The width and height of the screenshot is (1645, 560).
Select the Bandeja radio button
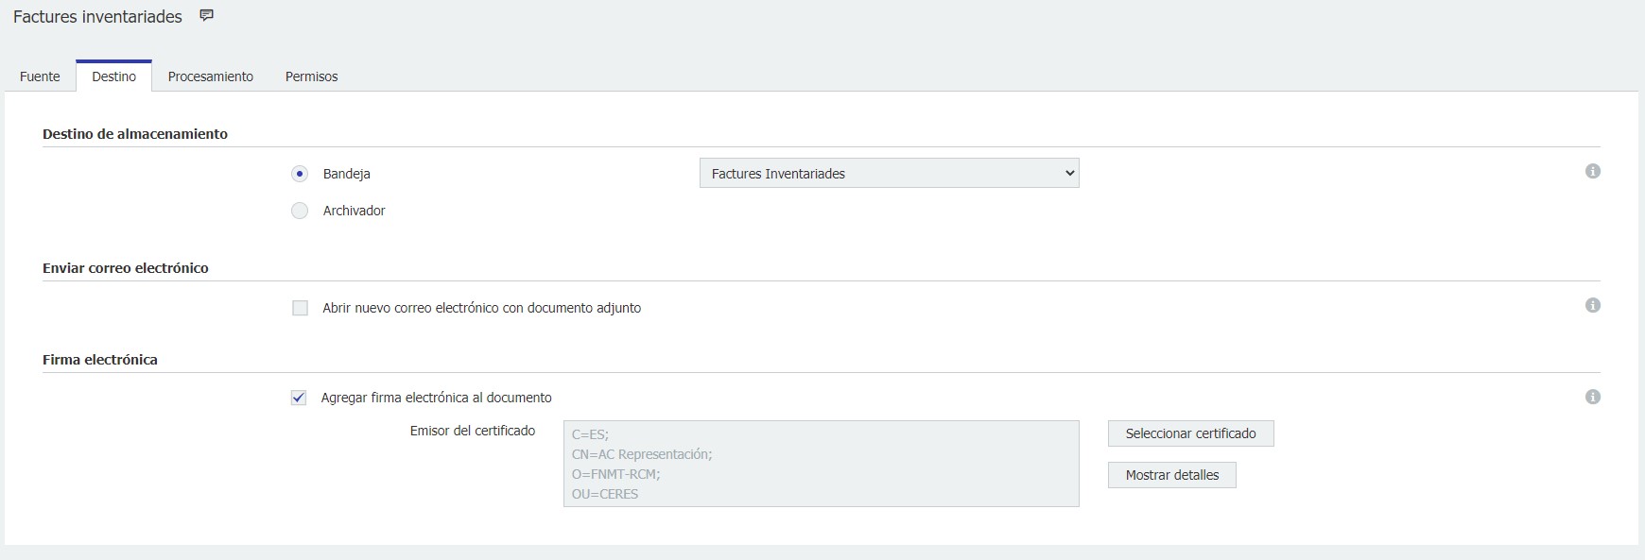(x=300, y=174)
